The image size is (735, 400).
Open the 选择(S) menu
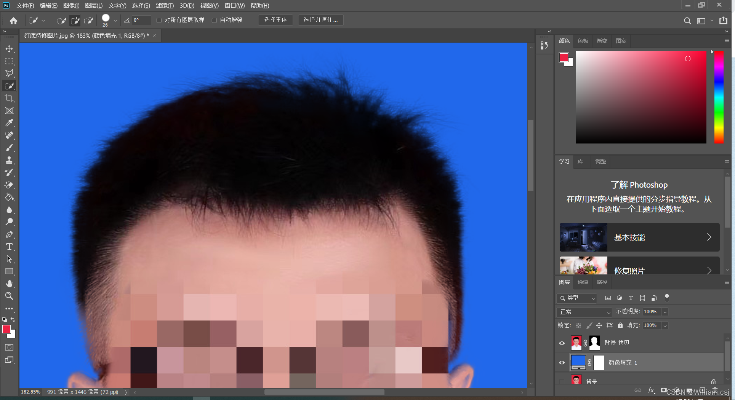tap(141, 5)
